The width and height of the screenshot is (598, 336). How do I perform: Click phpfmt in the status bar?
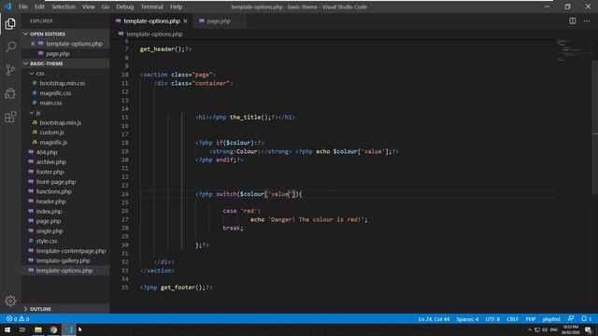coord(551,319)
